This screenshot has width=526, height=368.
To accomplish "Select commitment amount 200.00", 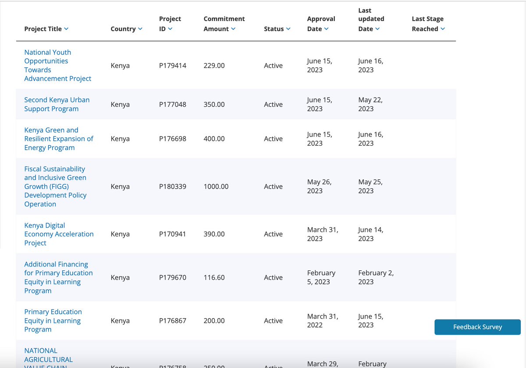I will coord(214,321).
